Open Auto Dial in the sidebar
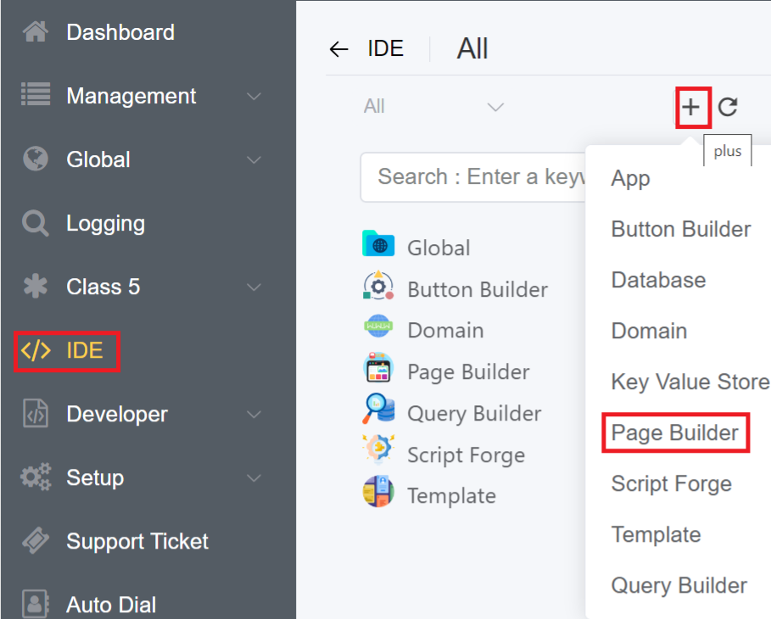The width and height of the screenshot is (771, 619). [x=110, y=605]
